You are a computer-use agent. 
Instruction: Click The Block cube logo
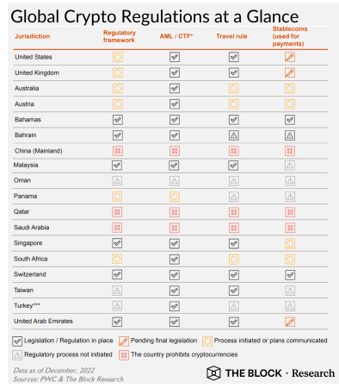click(x=213, y=373)
